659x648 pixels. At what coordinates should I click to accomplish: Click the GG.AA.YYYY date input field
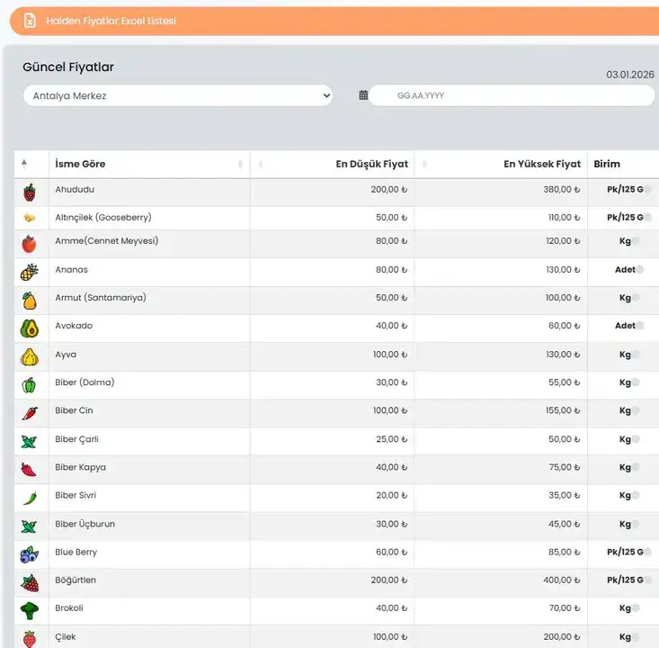pos(512,95)
